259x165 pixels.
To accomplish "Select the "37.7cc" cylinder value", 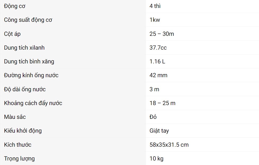I will 158,48.
